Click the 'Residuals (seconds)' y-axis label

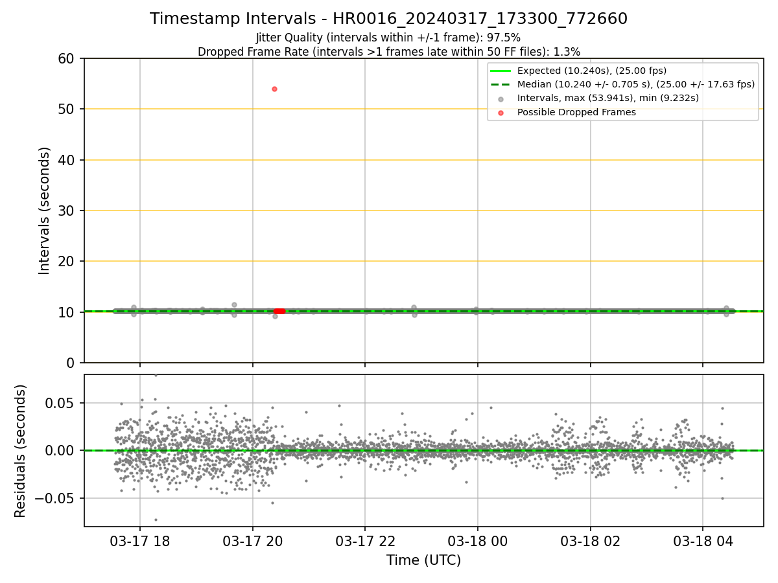point(21,451)
